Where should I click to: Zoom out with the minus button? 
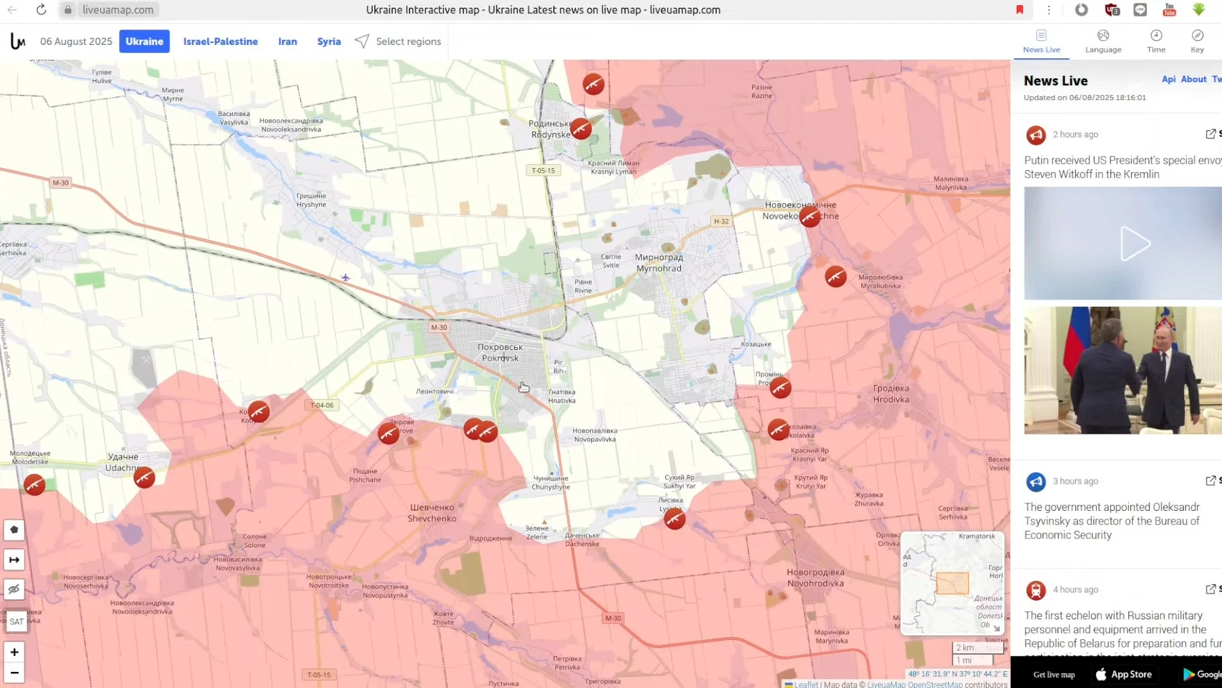coord(14,673)
